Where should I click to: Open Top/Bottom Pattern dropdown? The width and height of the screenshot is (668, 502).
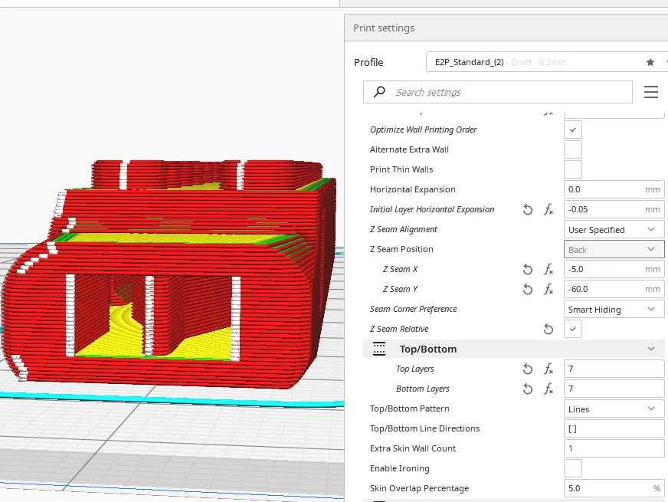coord(614,409)
